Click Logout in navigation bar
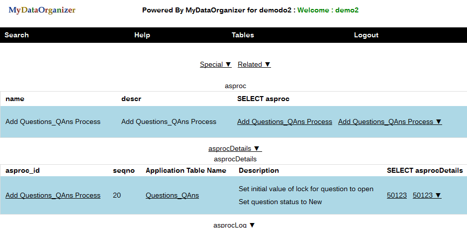 (x=366, y=35)
